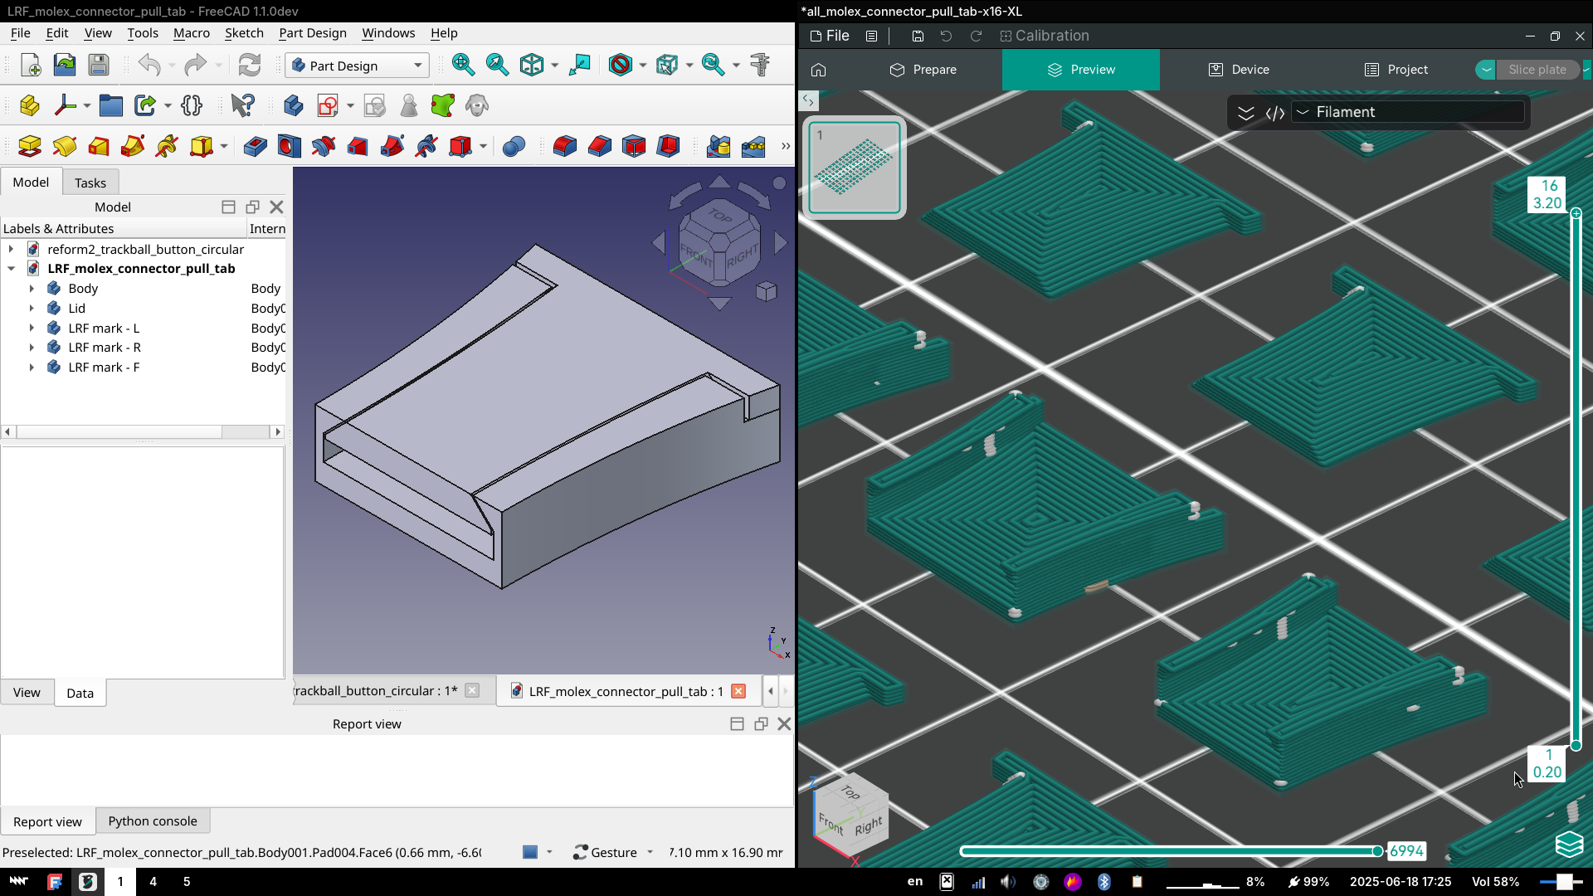Open the Filament view type dropdown
Image resolution: width=1593 pixels, height=896 pixels.
click(1409, 112)
